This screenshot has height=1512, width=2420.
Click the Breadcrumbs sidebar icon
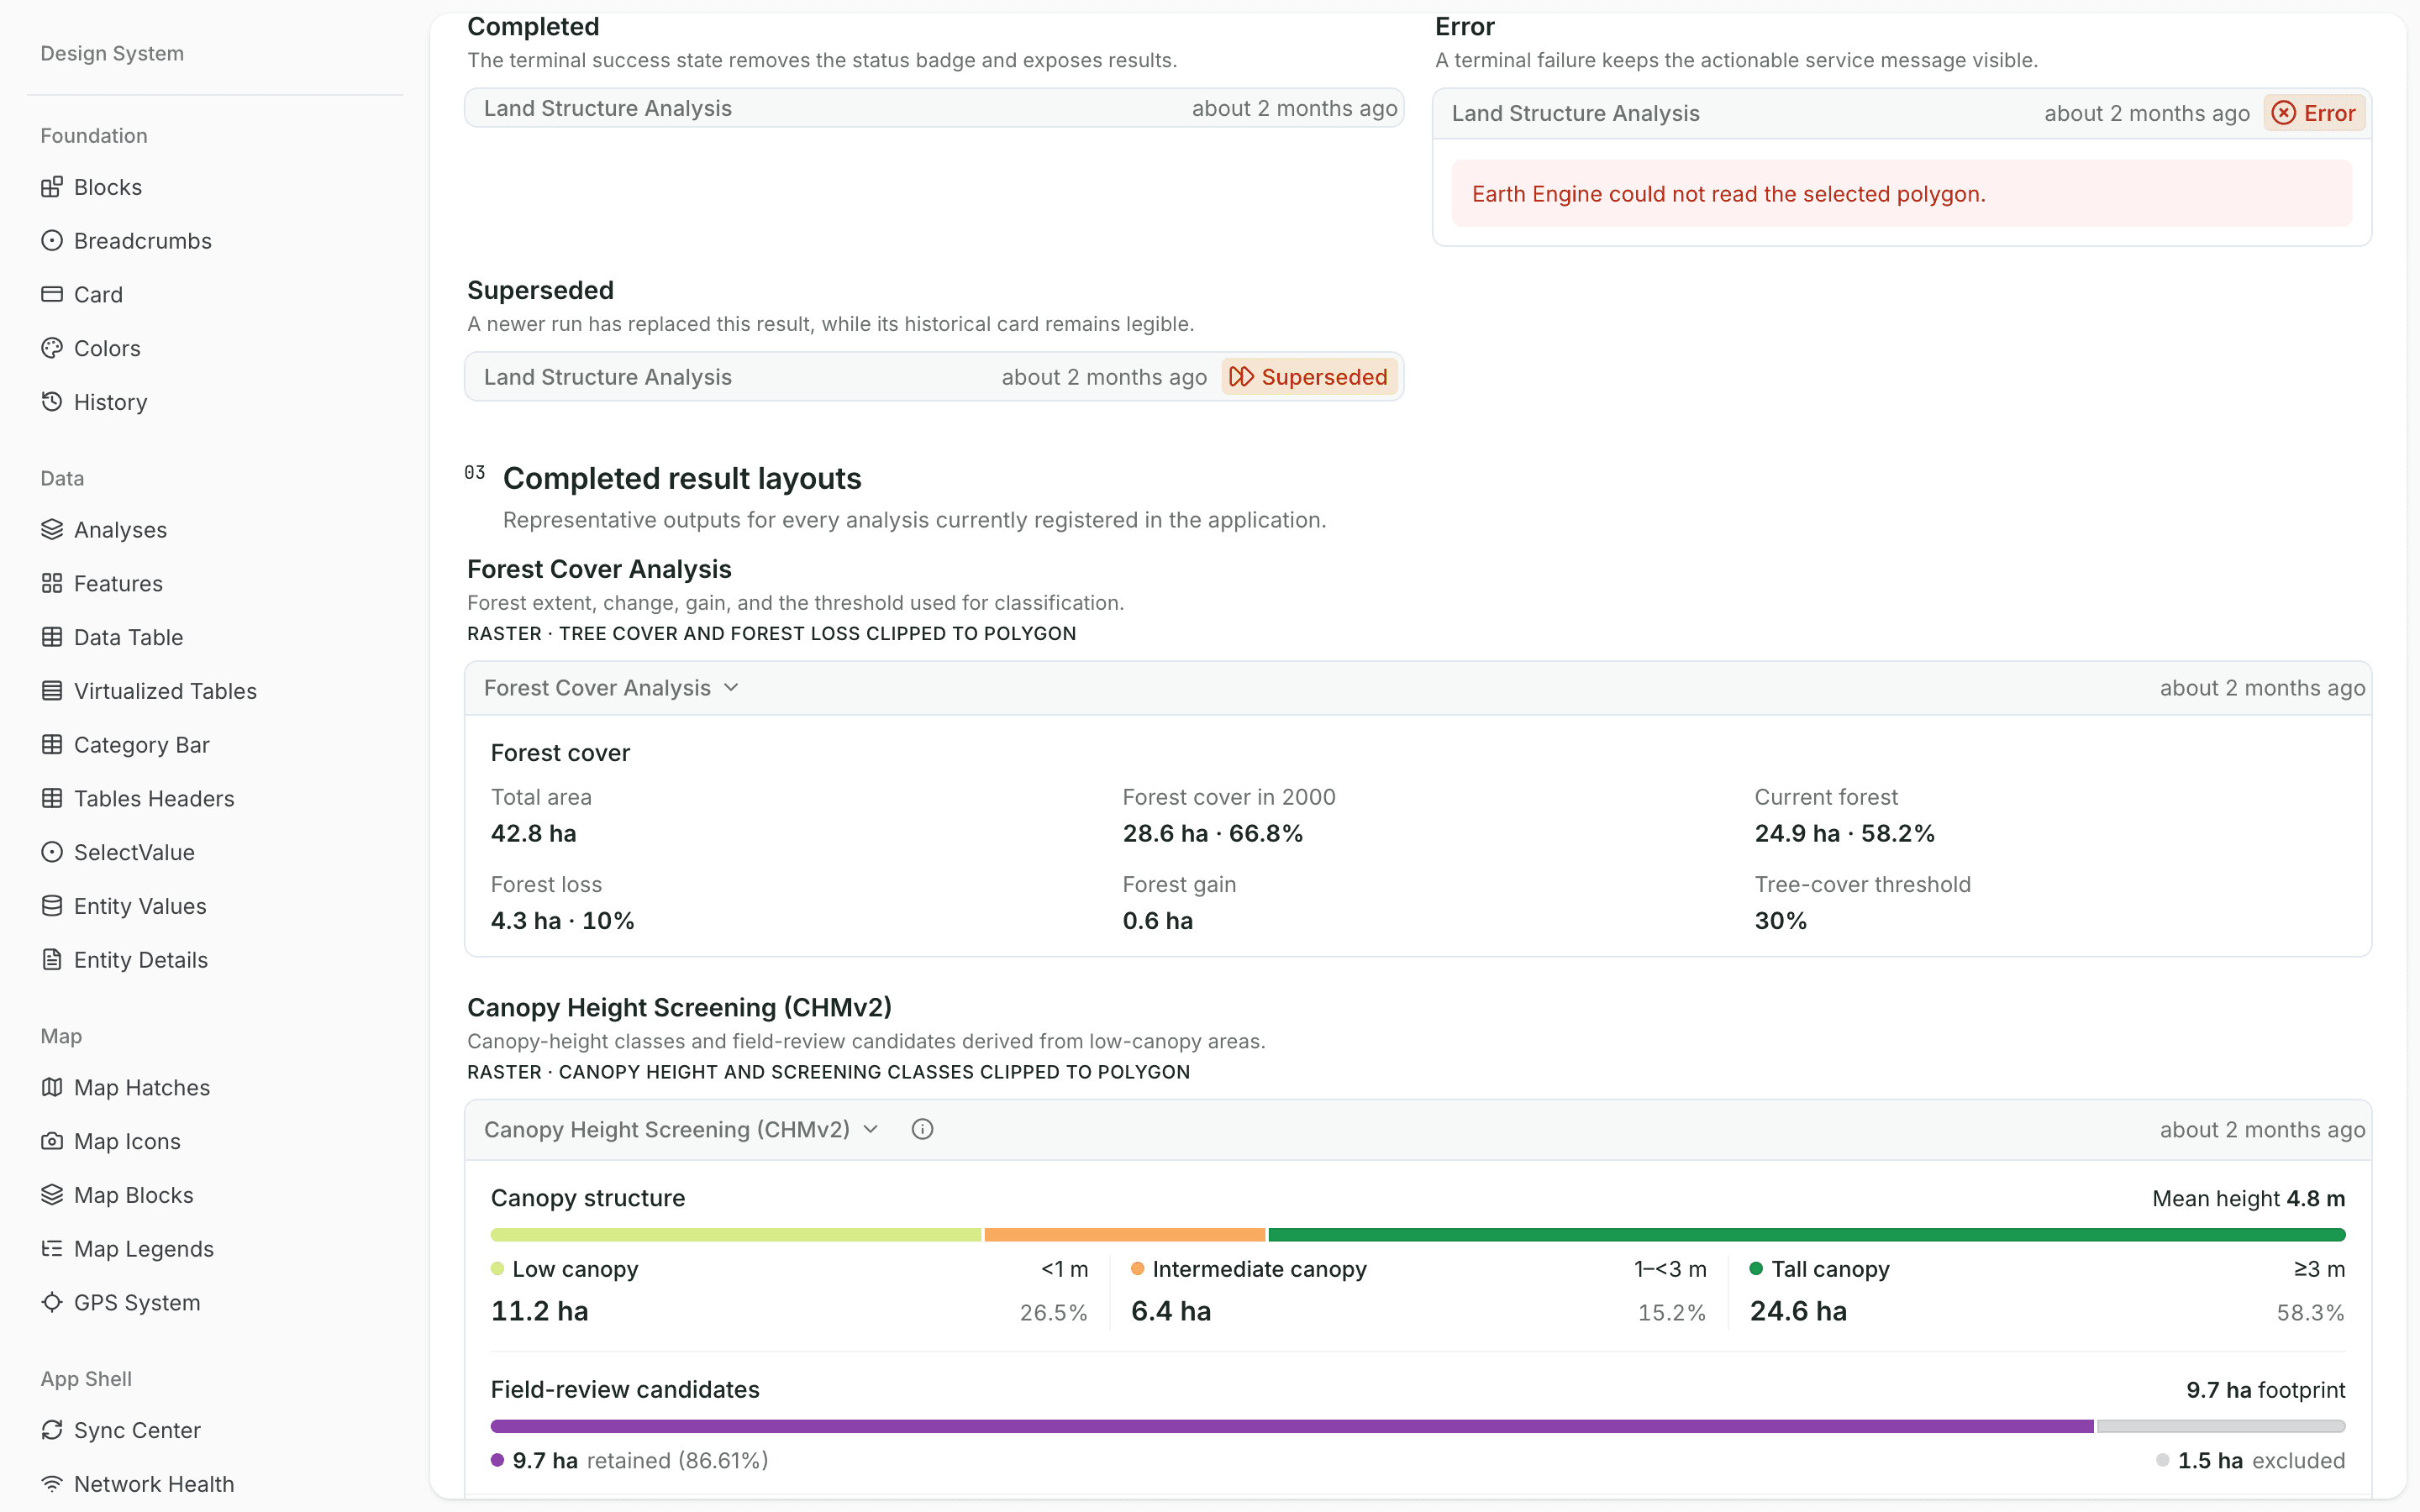52,241
